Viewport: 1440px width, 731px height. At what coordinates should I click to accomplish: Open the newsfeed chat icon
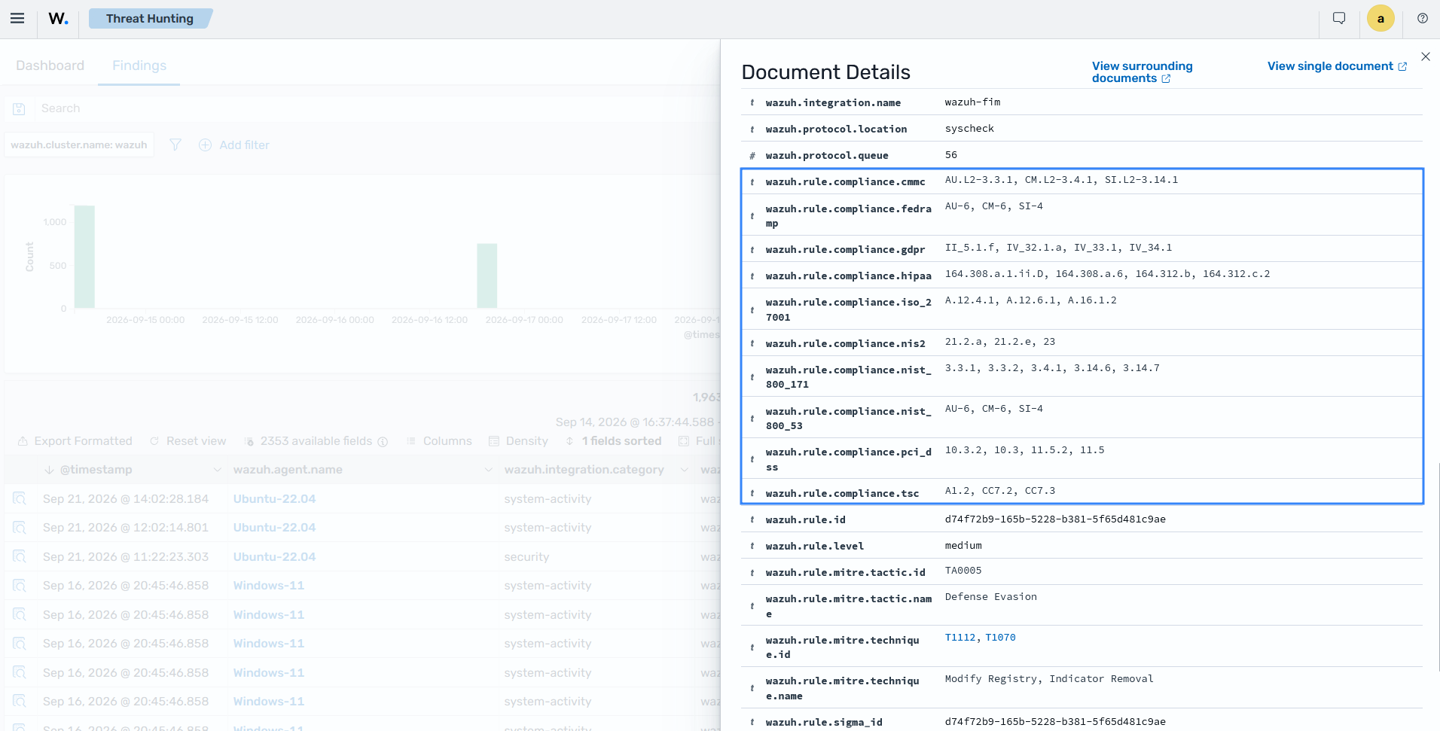click(1339, 18)
